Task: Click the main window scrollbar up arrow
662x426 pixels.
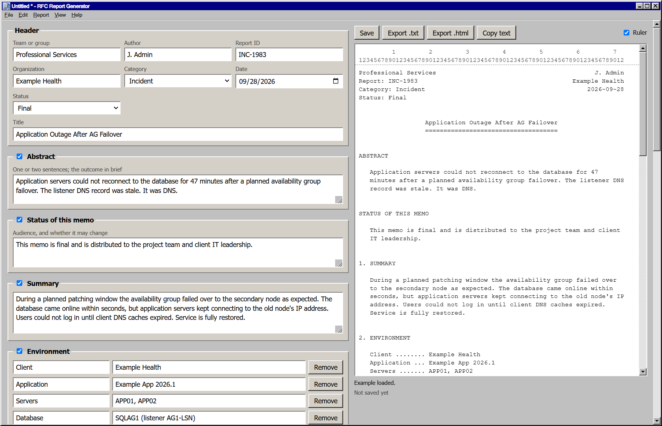Action: pyautogui.click(x=657, y=24)
